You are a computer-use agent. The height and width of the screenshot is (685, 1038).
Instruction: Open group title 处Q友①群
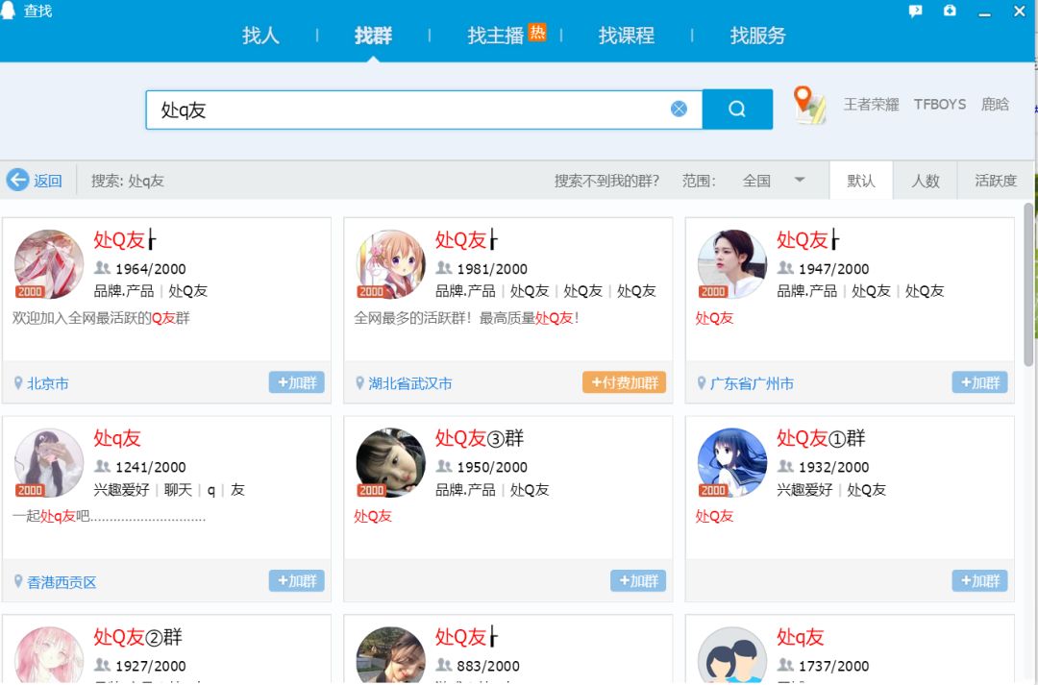(821, 438)
